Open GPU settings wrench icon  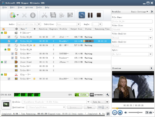pos(108,95)
